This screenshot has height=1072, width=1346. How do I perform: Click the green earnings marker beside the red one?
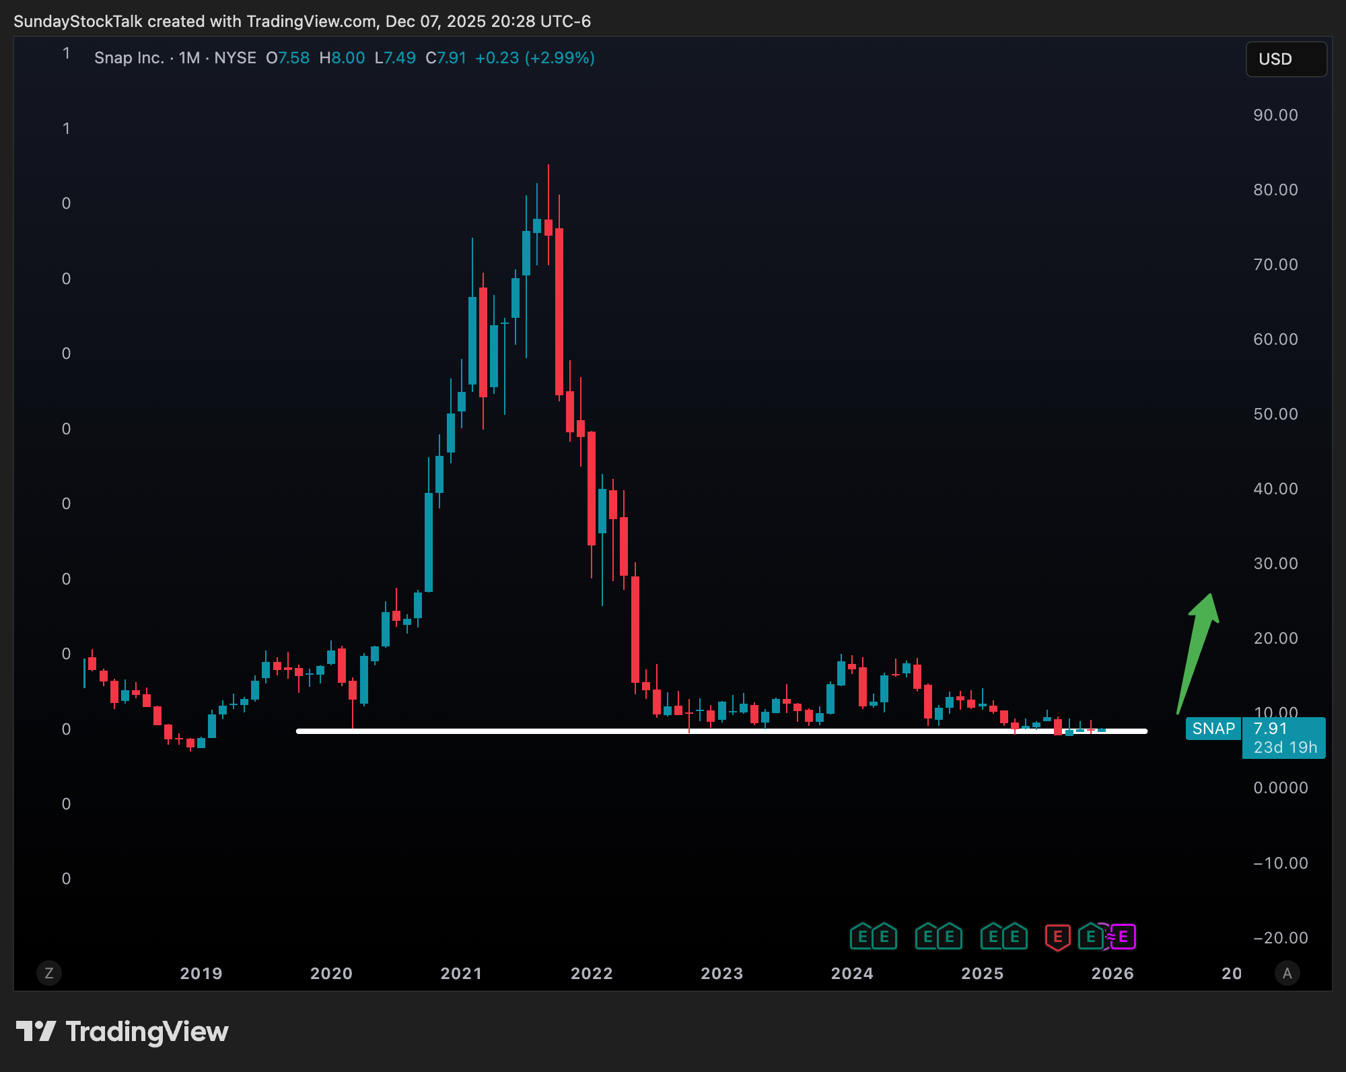(x=1090, y=937)
